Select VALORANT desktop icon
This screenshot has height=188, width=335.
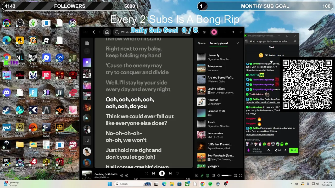point(20,94)
